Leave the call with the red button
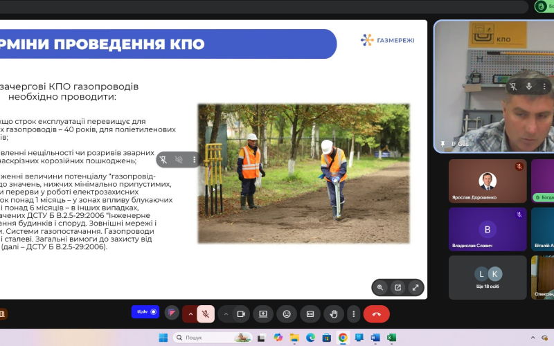Screen dimensions: 554x346 pos(376,314)
